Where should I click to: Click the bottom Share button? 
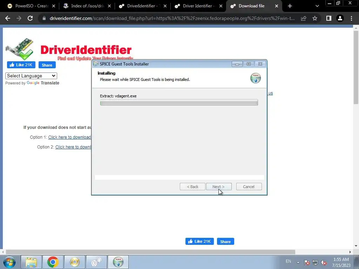225,241
